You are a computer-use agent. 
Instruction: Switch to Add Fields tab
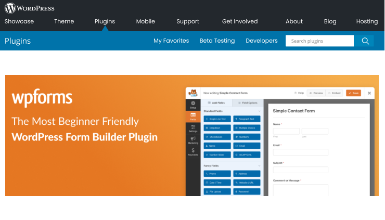coord(216,103)
